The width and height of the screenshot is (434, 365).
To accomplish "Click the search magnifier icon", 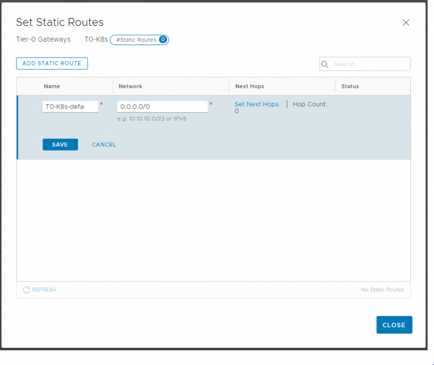I will pos(325,64).
